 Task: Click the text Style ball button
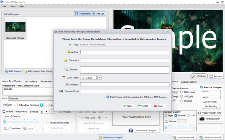coord(28,129)
